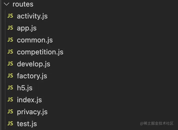Open the develop.js file
This screenshot has height=130, width=178.
click(33, 64)
